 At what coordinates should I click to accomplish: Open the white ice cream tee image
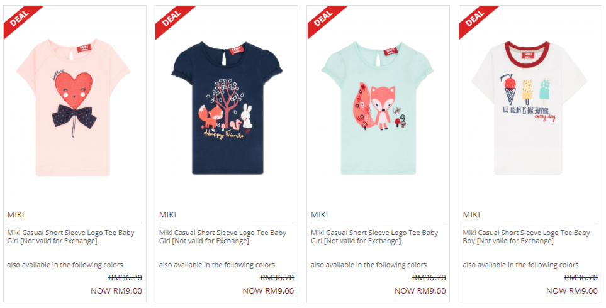point(529,108)
